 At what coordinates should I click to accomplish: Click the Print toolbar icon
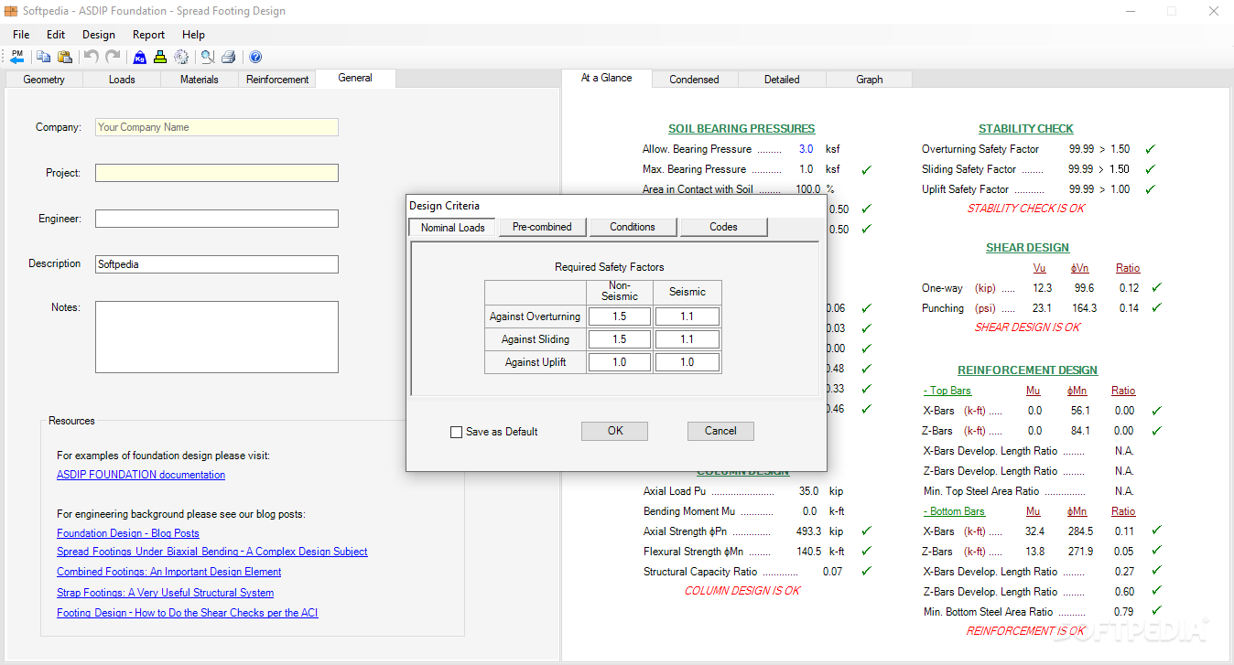(x=229, y=57)
